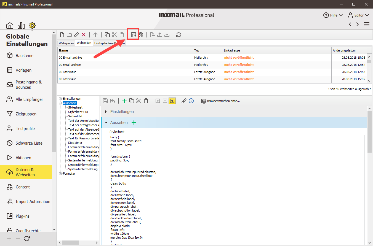Switch to the Webspaces tab

coord(66,43)
